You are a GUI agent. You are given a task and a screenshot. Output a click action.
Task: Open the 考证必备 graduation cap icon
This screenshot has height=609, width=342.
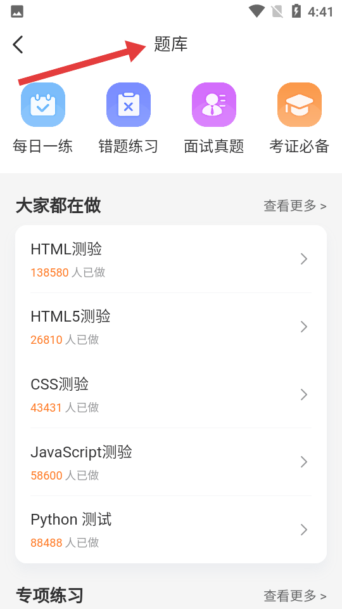[300, 105]
